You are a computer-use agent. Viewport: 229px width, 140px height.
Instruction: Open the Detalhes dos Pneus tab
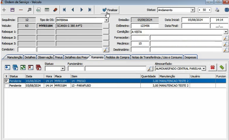[x=77, y=57]
